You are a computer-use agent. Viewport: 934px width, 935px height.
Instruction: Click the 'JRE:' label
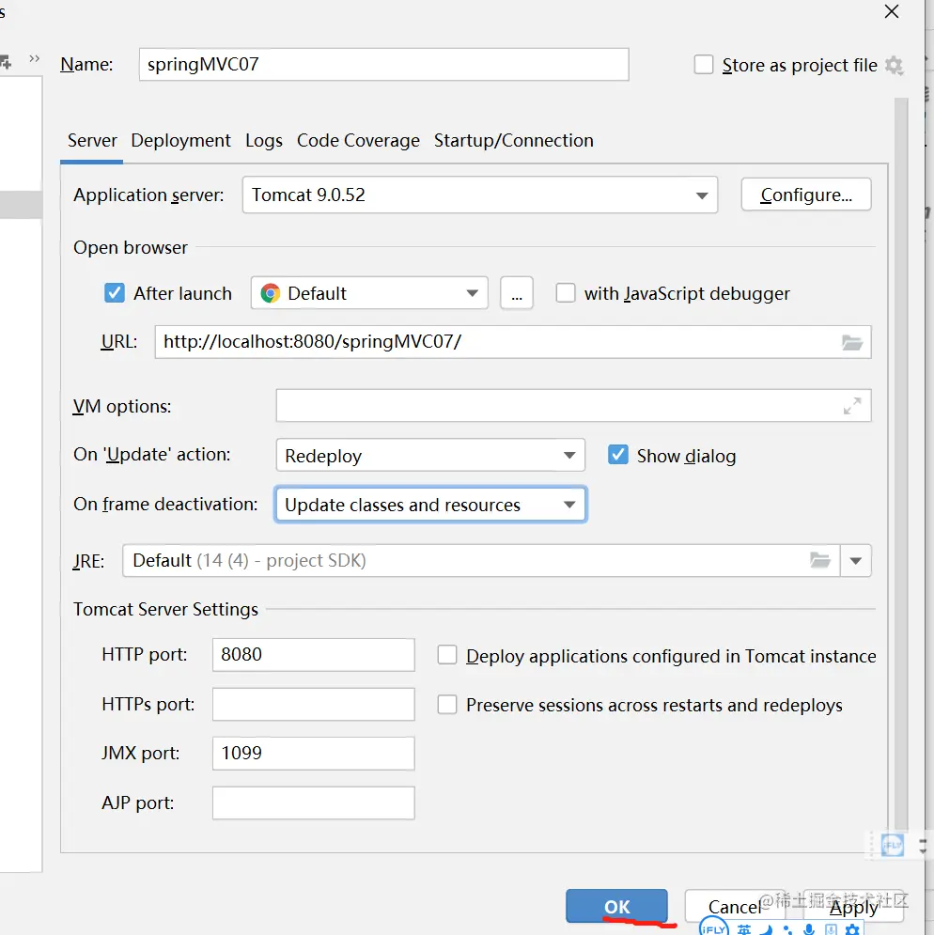point(88,561)
